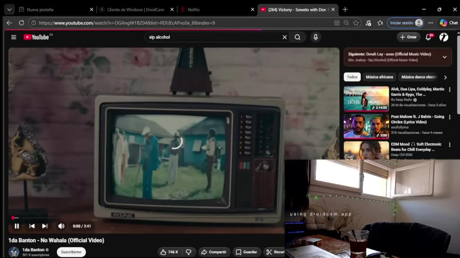This screenshot has height=258, width=460.
Task: Close the Netflix tab
Action: point(252,10)
